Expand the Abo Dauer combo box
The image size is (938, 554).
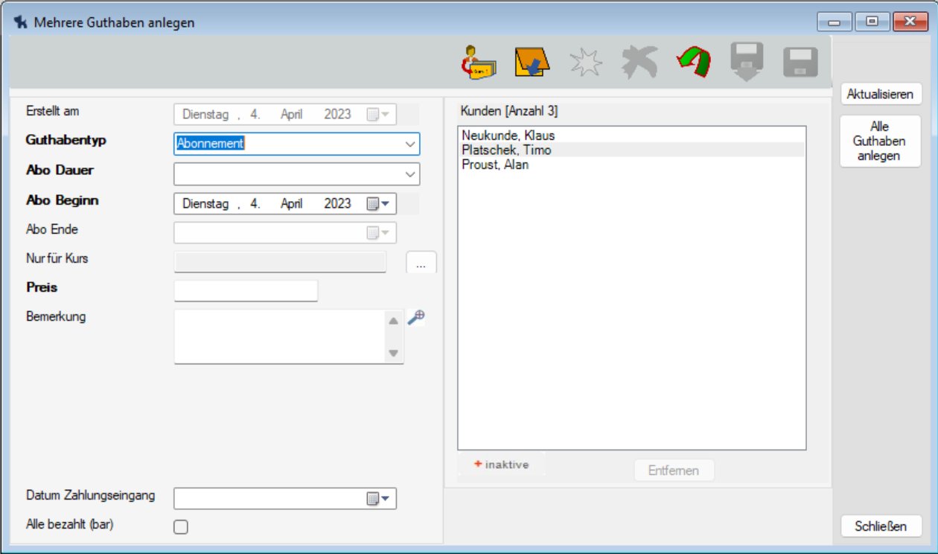point(409,174)
